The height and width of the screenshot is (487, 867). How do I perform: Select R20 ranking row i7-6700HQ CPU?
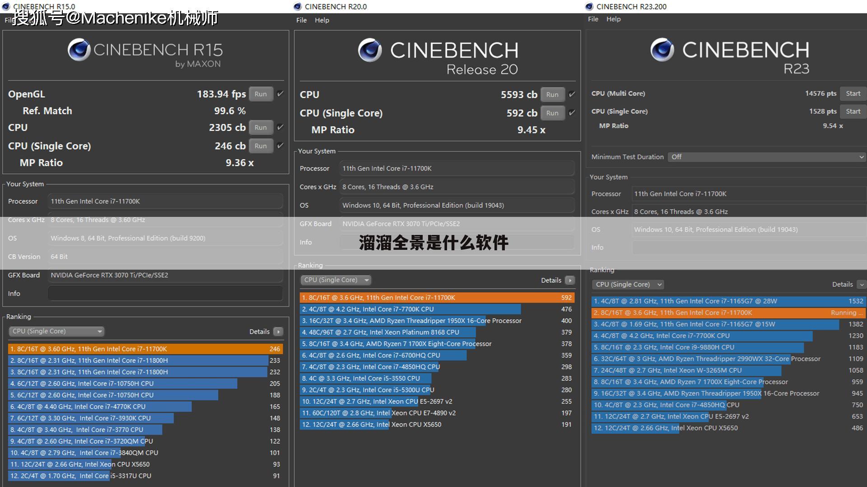tap(437, 355)
